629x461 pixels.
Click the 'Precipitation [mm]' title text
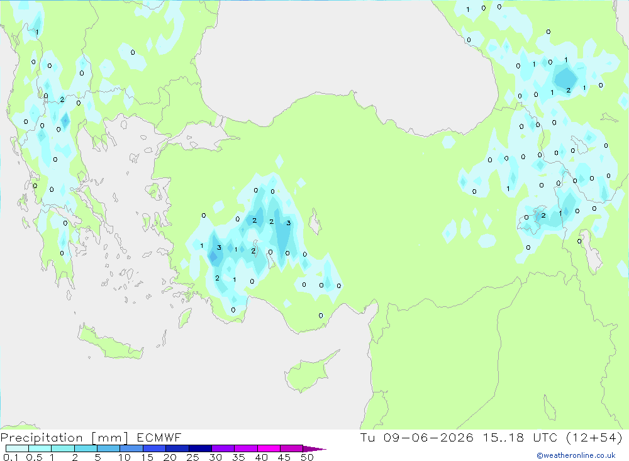click(64, 438)
